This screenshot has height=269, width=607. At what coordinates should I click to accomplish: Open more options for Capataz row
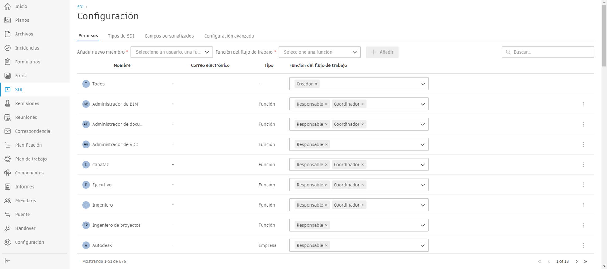coord(583,165)
